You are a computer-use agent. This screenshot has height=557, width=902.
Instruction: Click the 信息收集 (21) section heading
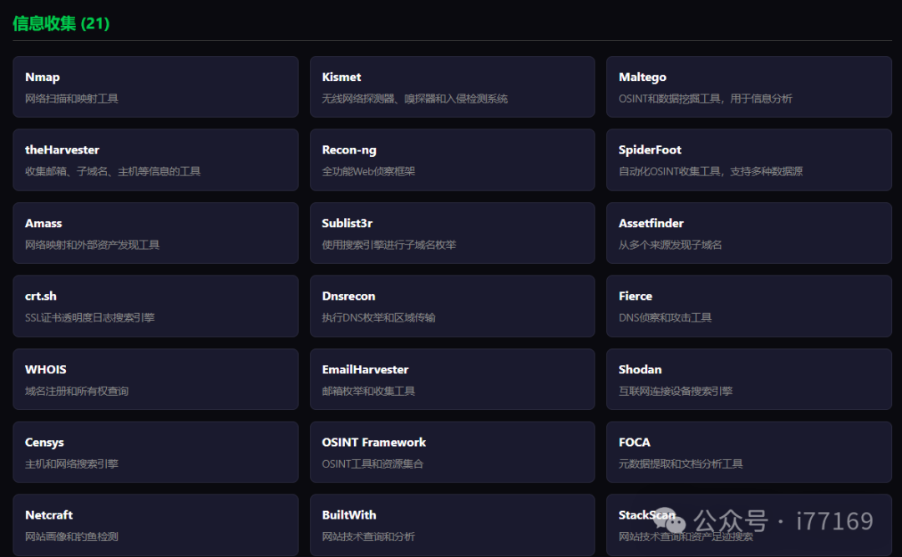[x=61, y=23]
